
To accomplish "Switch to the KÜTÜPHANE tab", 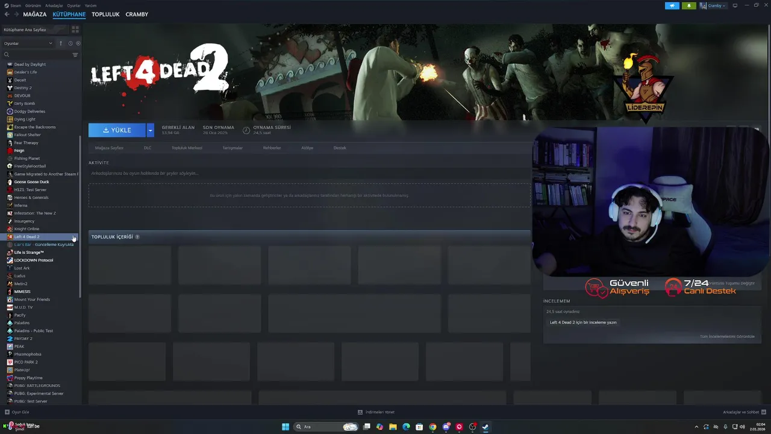I will [69, 14].
